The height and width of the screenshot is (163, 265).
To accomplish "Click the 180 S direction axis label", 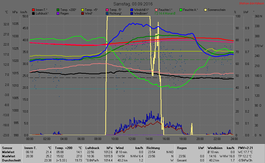I will click(x=258, y=76).
